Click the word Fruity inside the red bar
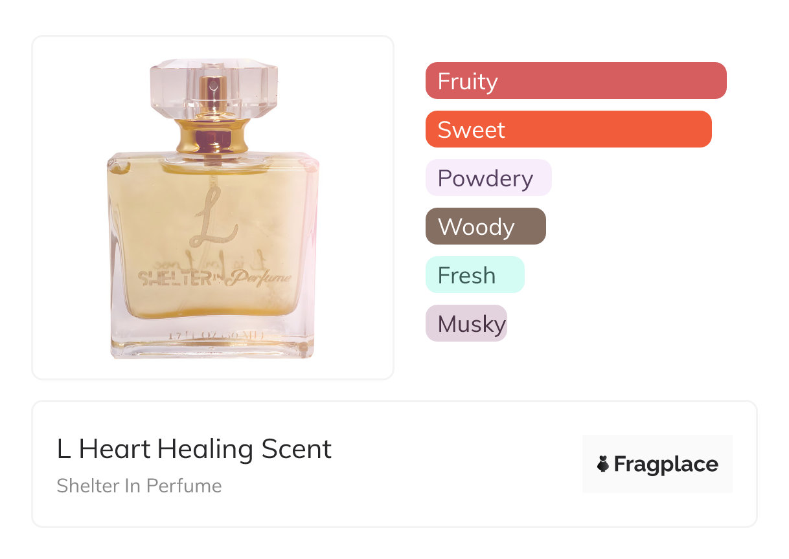789x559 pixels. (468, 82)
